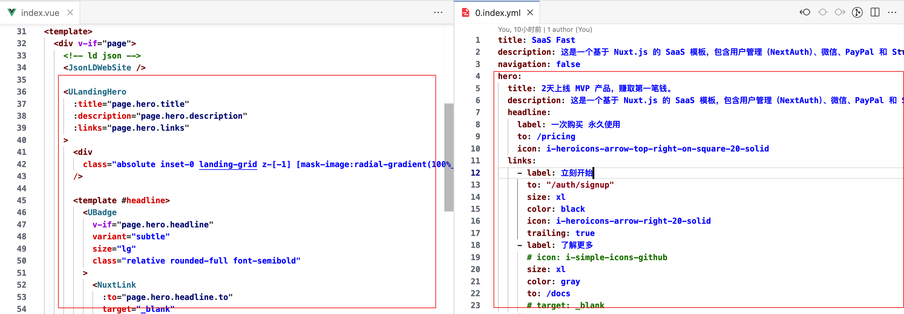Click the 'landing-grid' underlined class
The width and height of the screenshot is (904, 314).
click(x=228, y=164)
